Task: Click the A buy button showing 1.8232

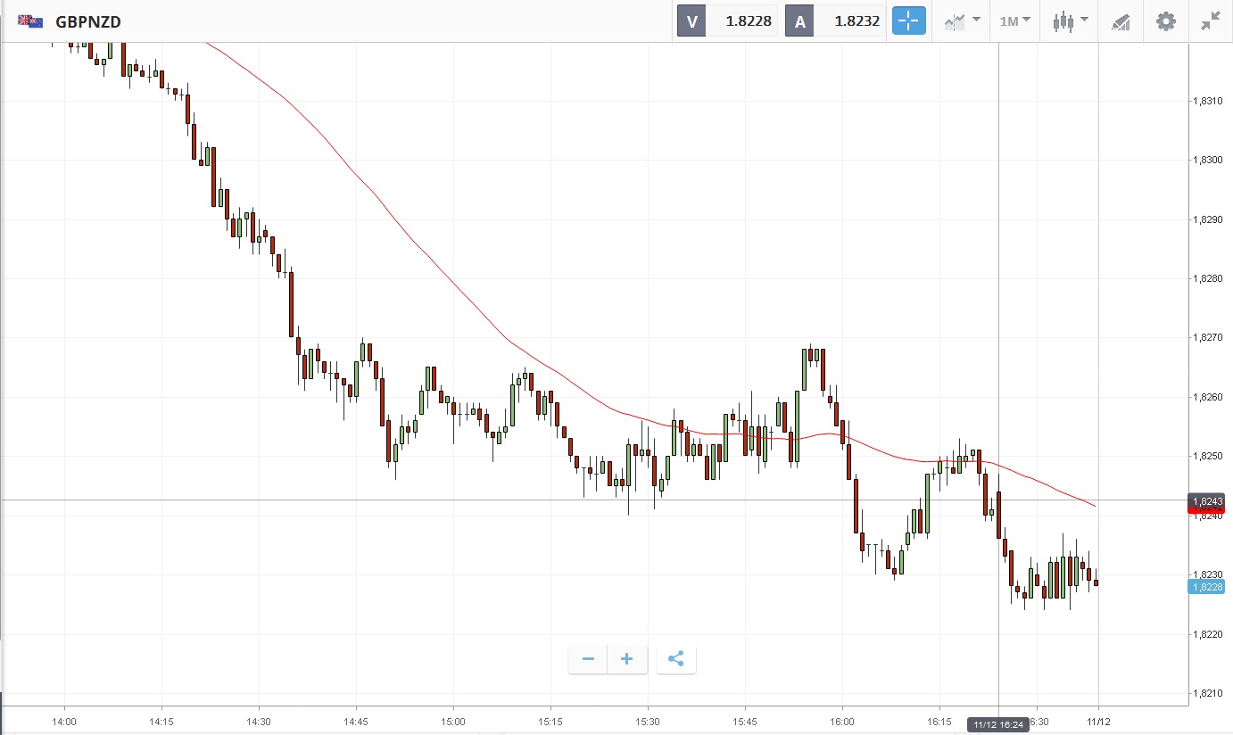Action: pos(835,21)
